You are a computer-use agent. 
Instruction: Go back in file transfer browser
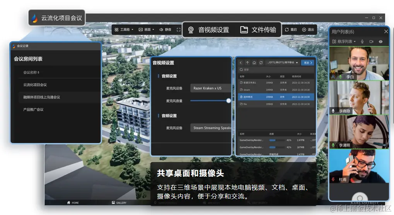pos(241,63)
